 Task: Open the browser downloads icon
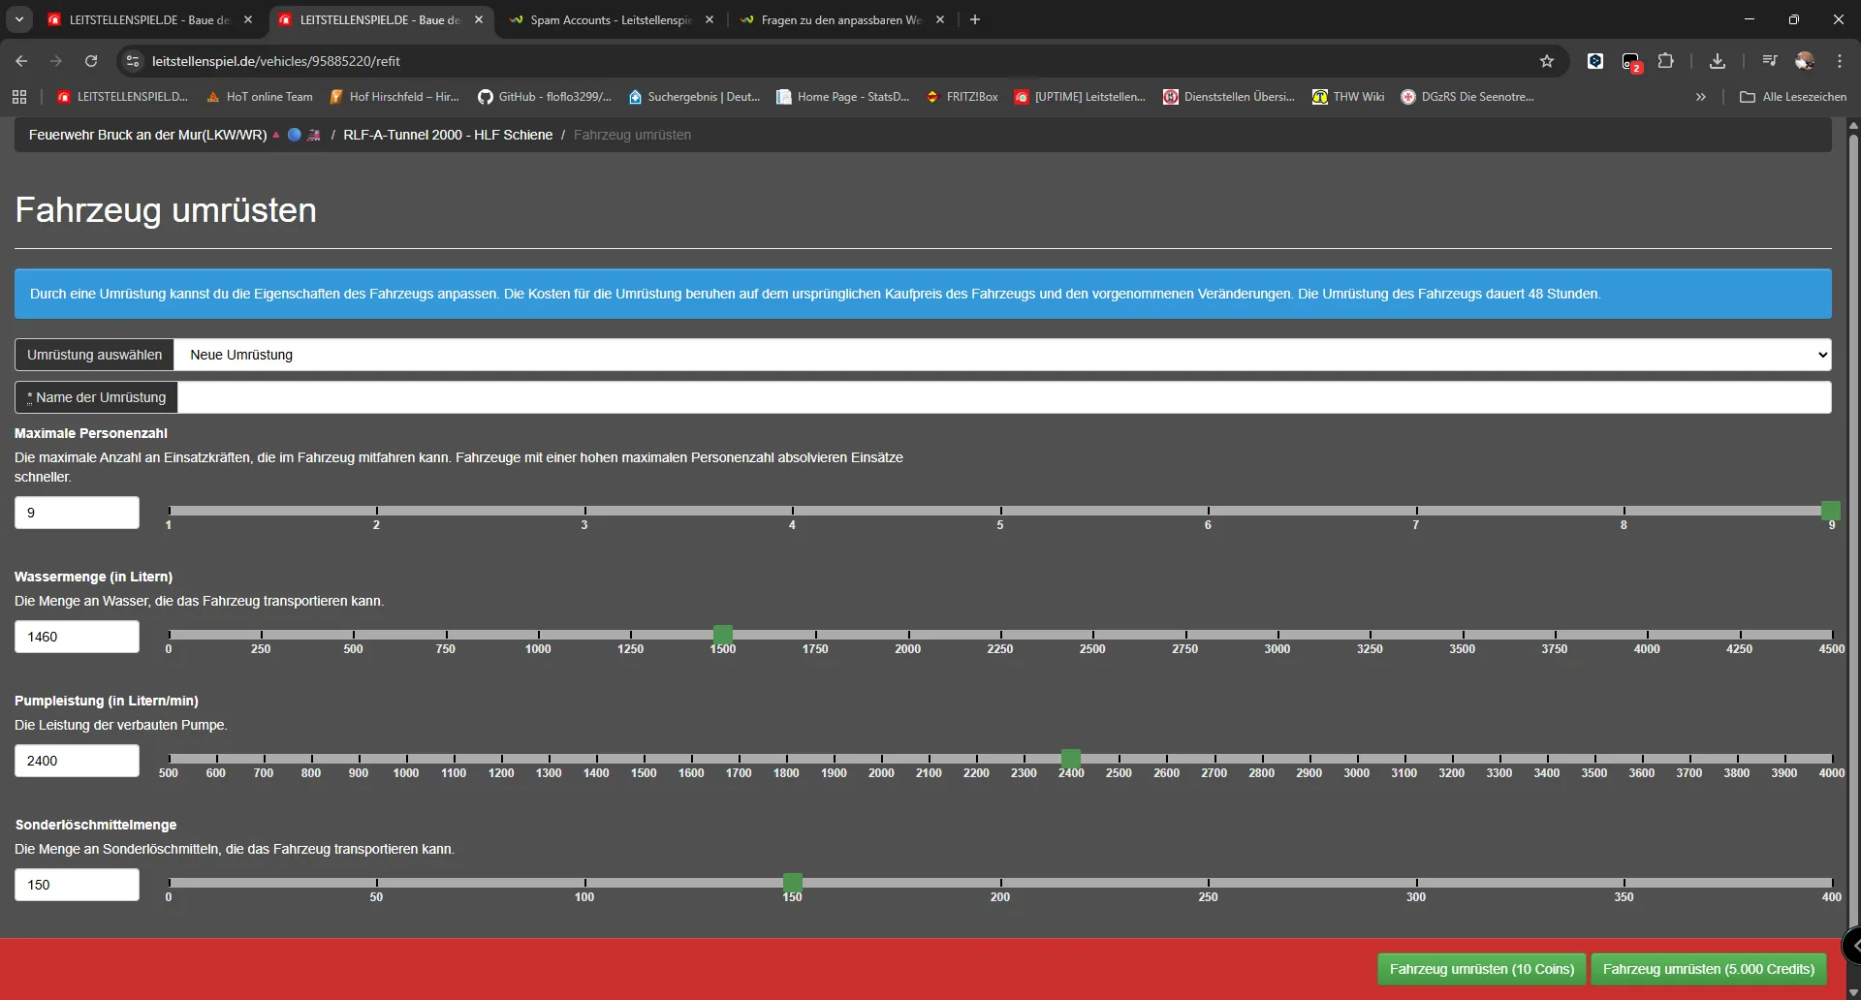pos(1717,61)
